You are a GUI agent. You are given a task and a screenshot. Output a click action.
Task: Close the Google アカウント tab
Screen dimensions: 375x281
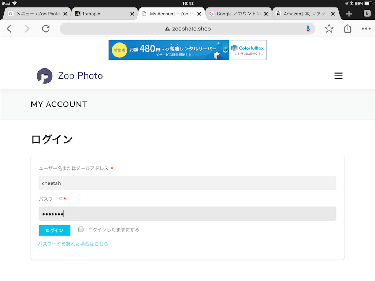pyautogui.click(x=266, y=14)
